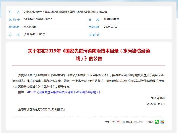Open the 2019年《国家先进污染防治技术目录》 attachment link
Screen dimensions: 178x133
[x=64, y=92]
